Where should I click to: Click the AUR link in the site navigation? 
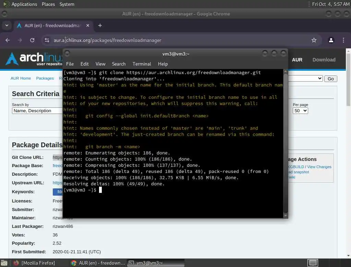click(x=297, y=60)
